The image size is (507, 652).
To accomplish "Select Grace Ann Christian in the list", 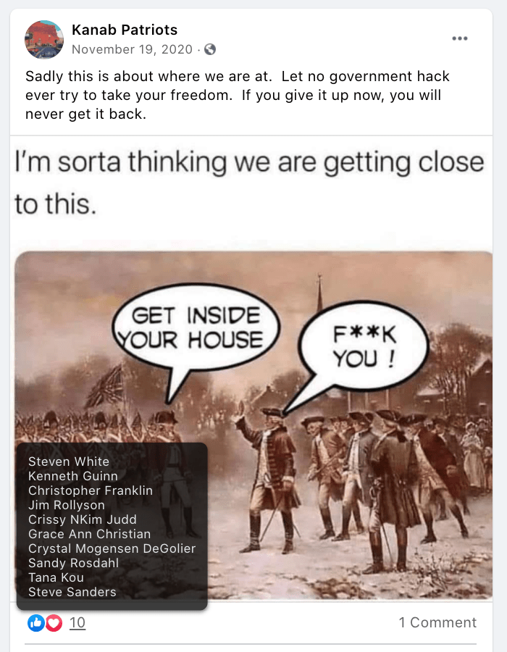I will click(x=89, y=534).
